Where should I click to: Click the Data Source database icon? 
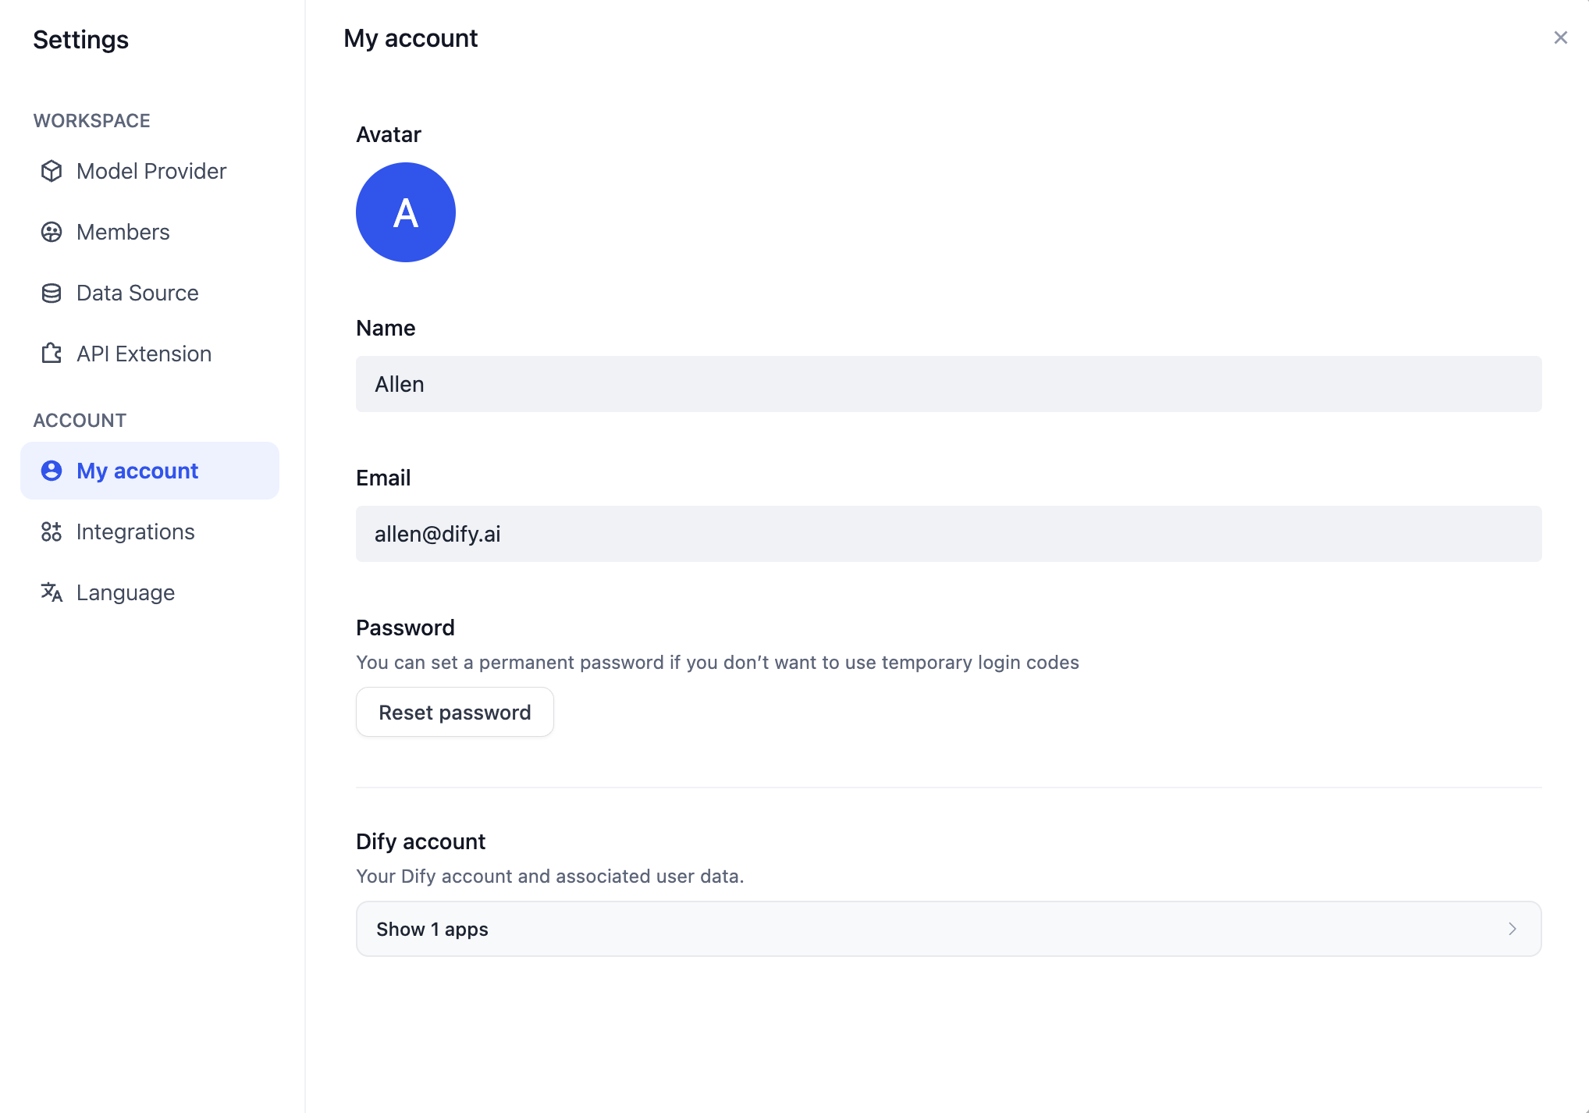click(52, 293)
